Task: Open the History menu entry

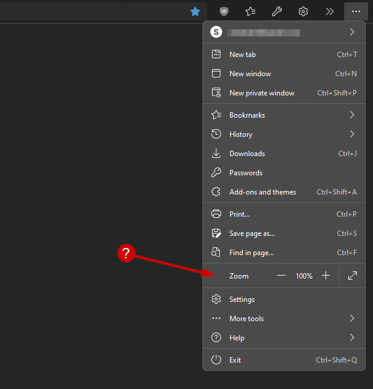Action: 284,134
